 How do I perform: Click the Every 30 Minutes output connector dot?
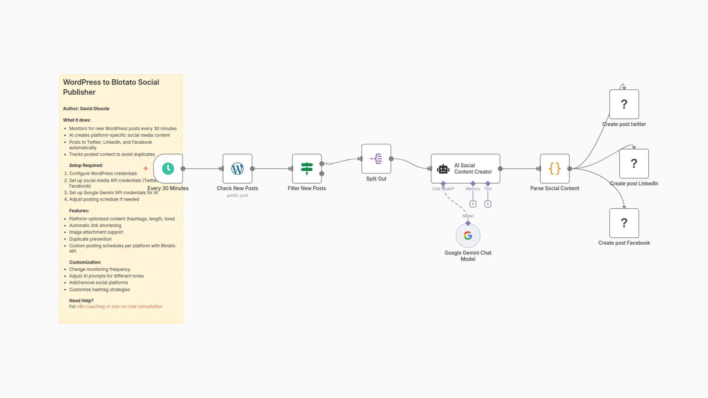tap(183, 169)
